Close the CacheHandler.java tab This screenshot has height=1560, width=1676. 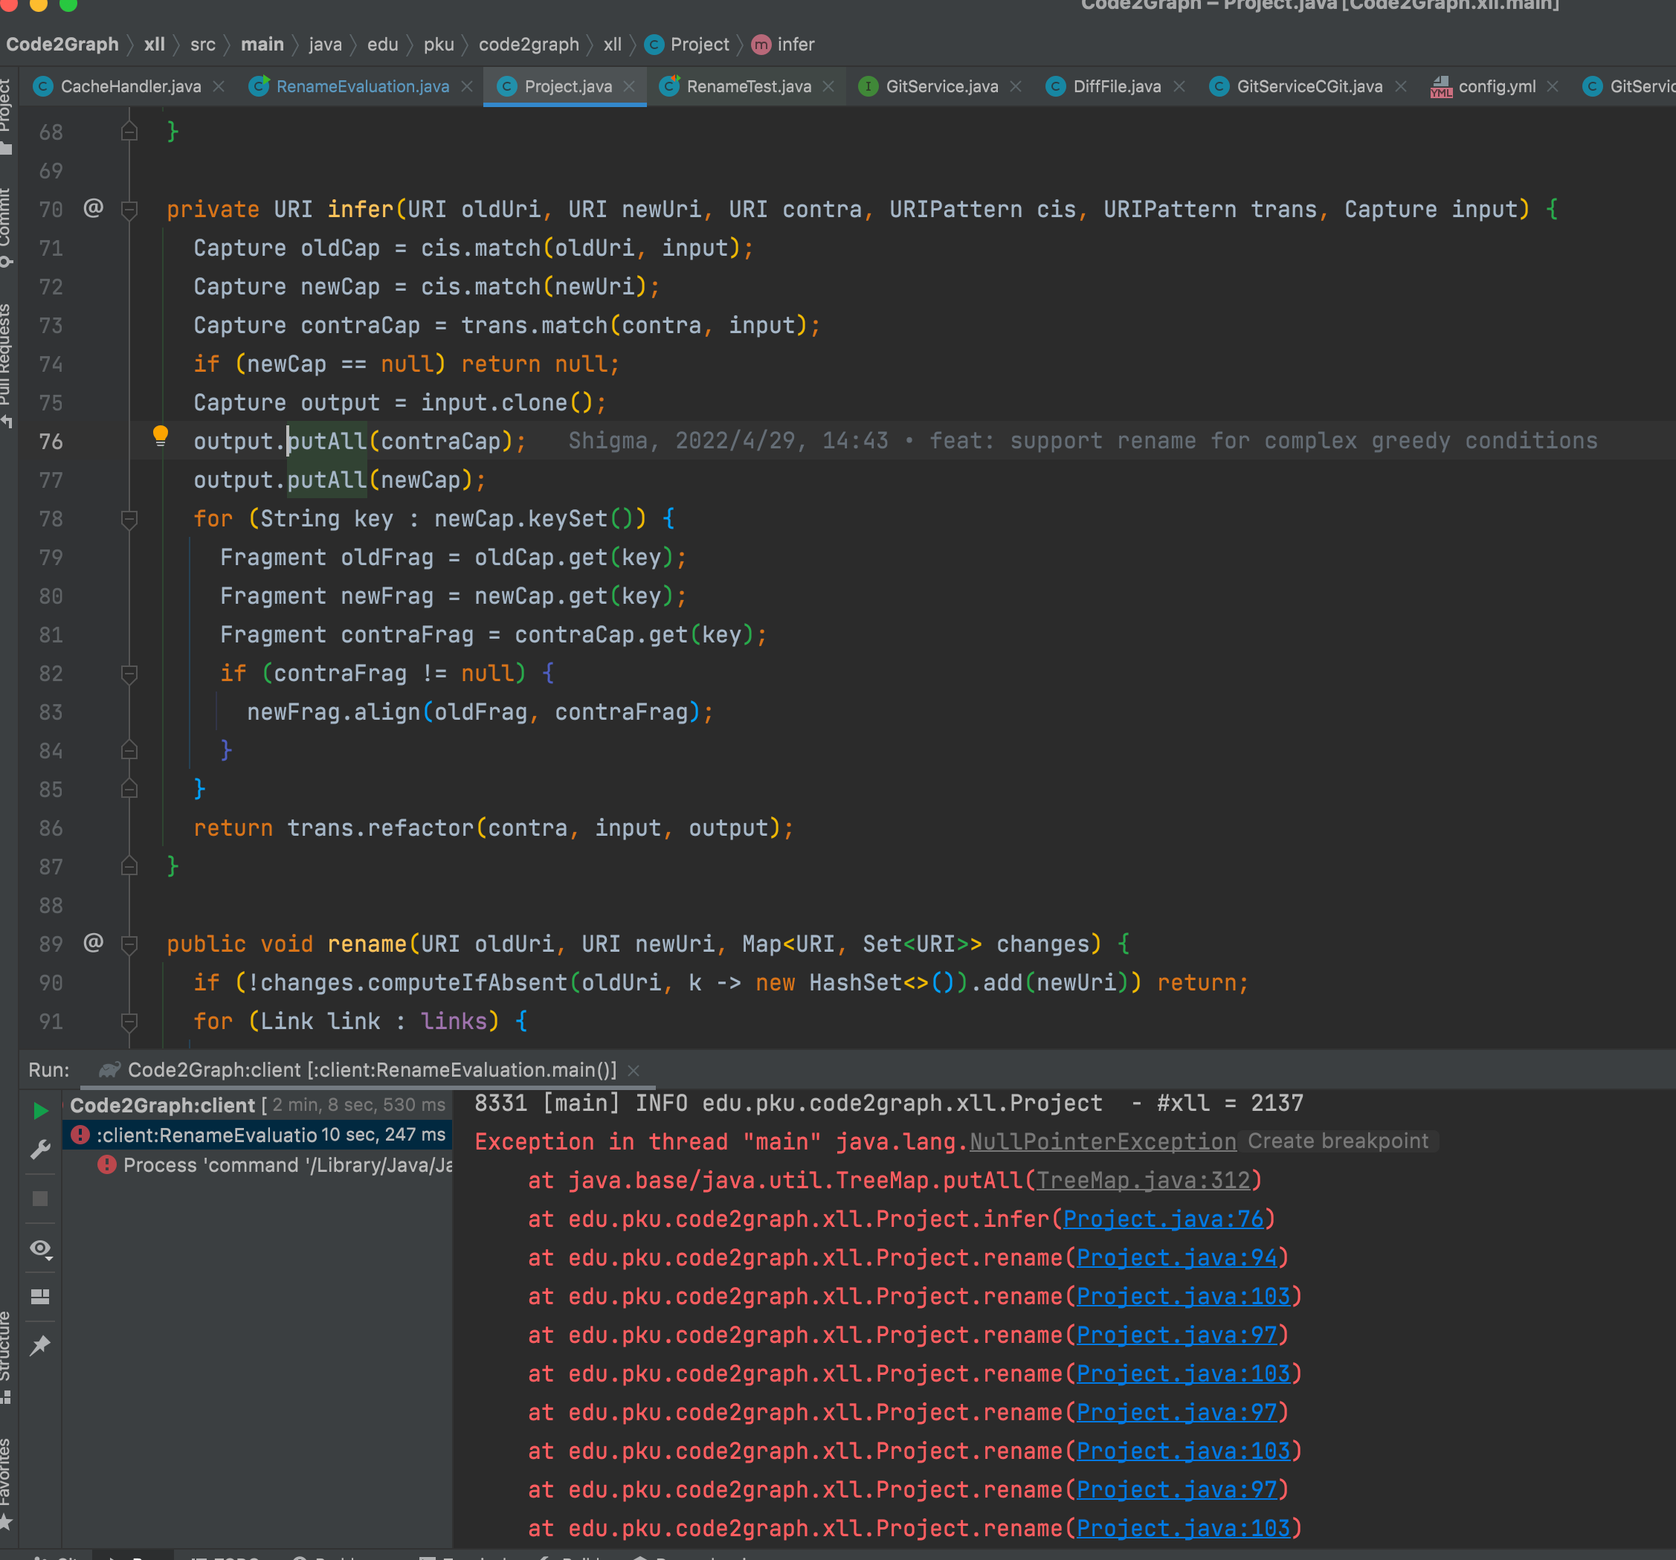click(x=219, y=86)
